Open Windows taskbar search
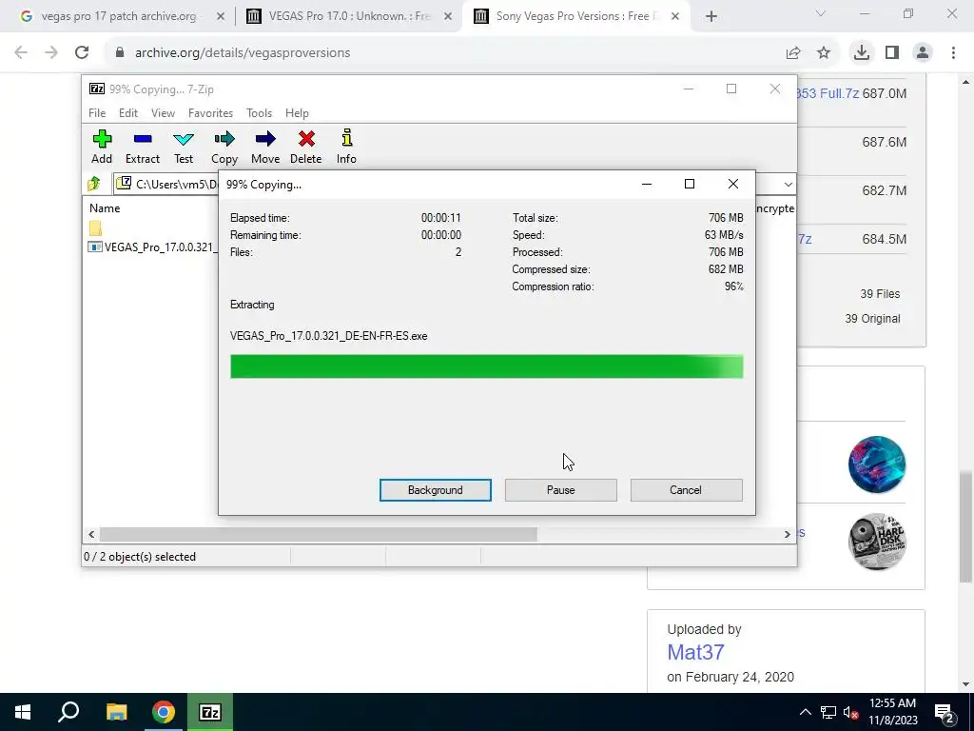 68,712
